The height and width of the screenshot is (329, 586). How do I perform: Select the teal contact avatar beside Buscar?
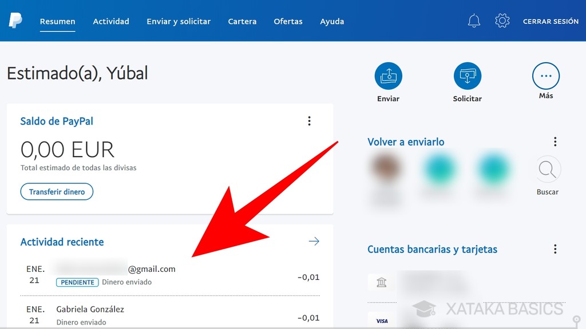coord(493,169)
